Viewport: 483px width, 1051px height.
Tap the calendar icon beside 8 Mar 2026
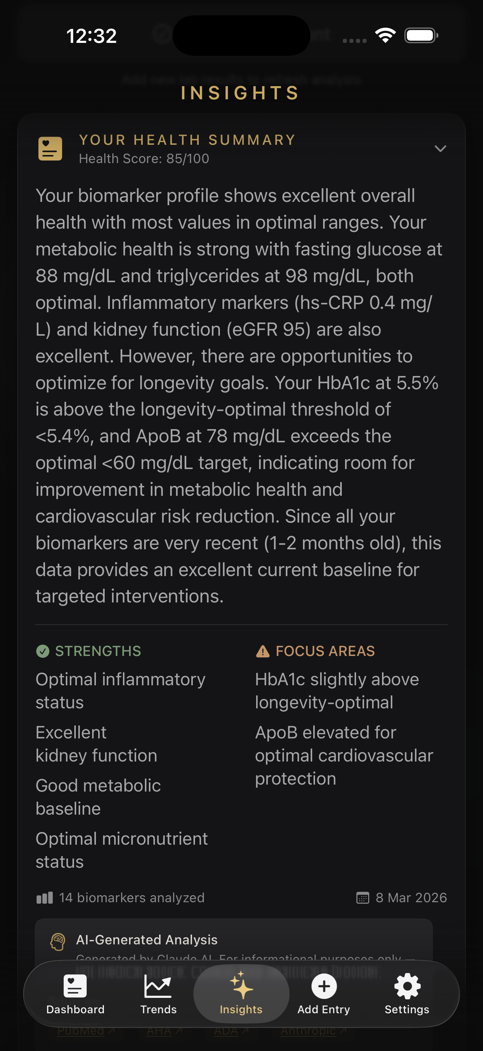363,897
